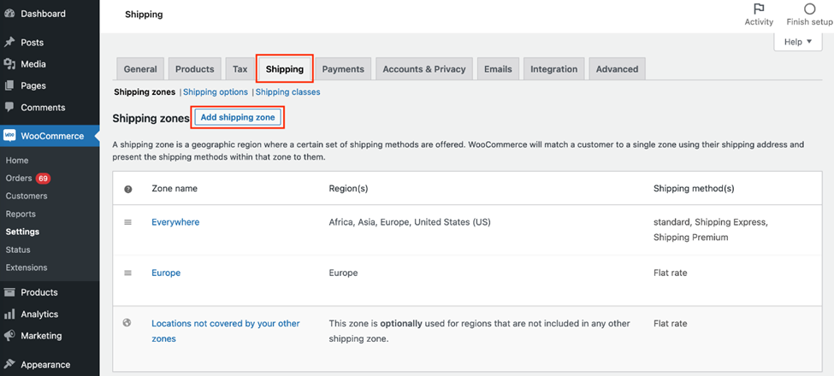Screen dimensions: 834x376
Task: Open the Emails tab
Action: click(x=498, y=69)
